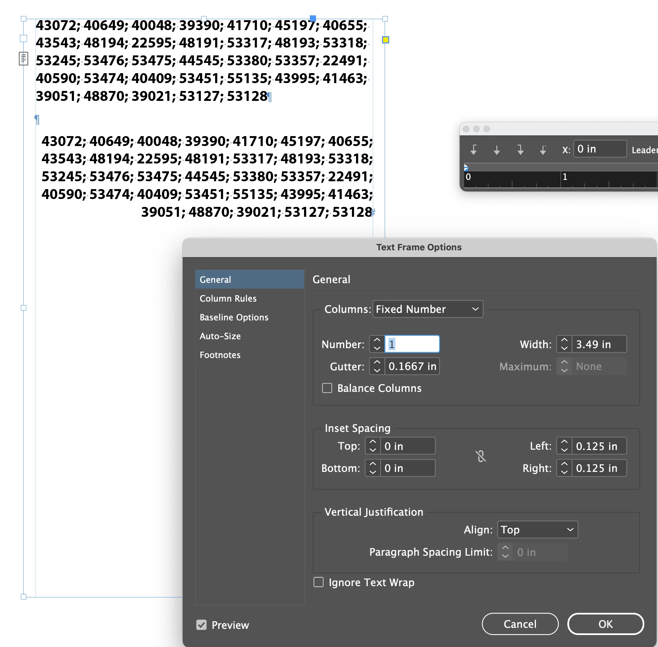The height and width of the screenshot is (647, 658).
Task: Click the inset spacing chain link icon
Action: click(481, 457)
